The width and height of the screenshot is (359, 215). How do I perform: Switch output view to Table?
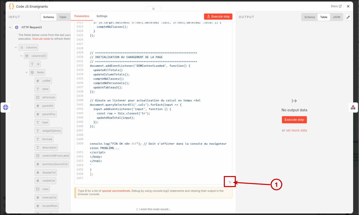pos(324,17)
